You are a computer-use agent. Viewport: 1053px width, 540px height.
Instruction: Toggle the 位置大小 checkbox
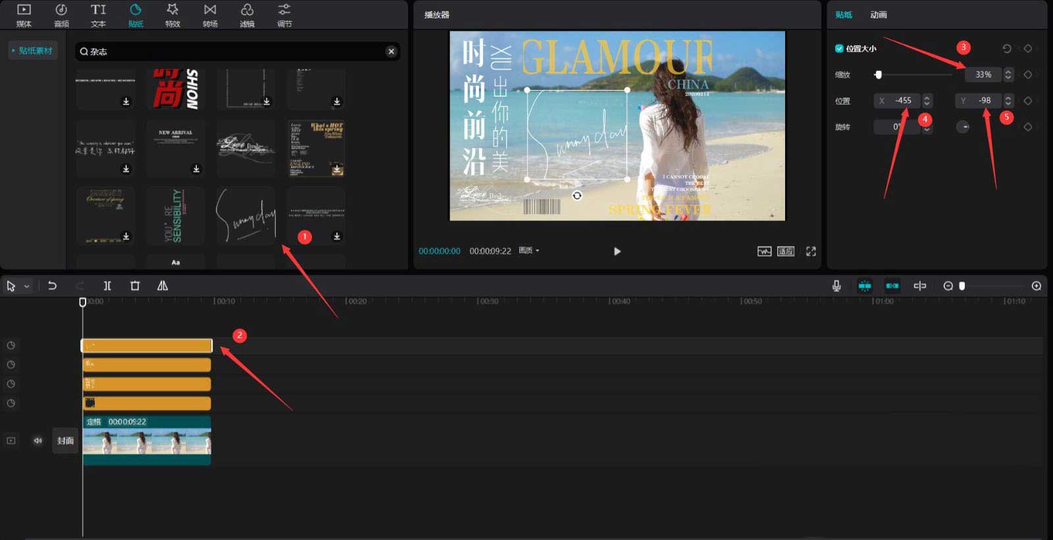pyautogui.click(x=839, y=48)
